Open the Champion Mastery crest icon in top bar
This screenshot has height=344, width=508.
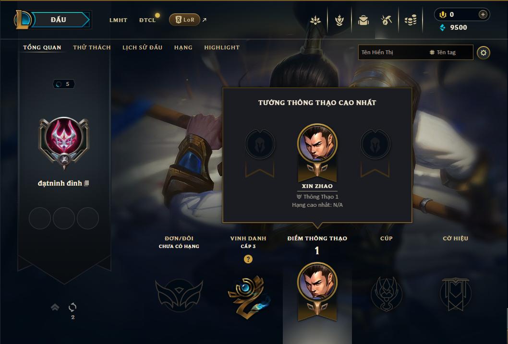[x=339, y=20]
